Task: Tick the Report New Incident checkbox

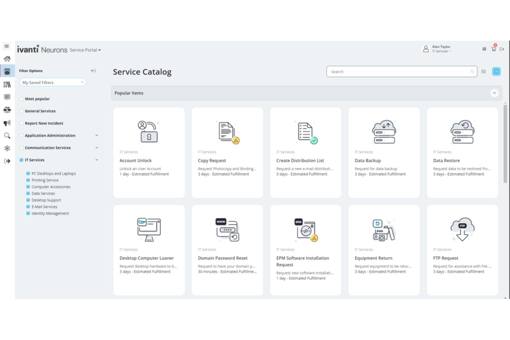Action: (21, 123)
